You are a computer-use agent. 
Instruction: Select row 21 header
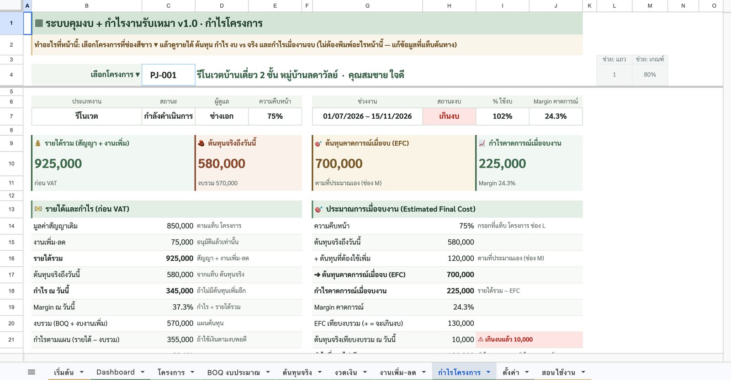coord(11,339)
